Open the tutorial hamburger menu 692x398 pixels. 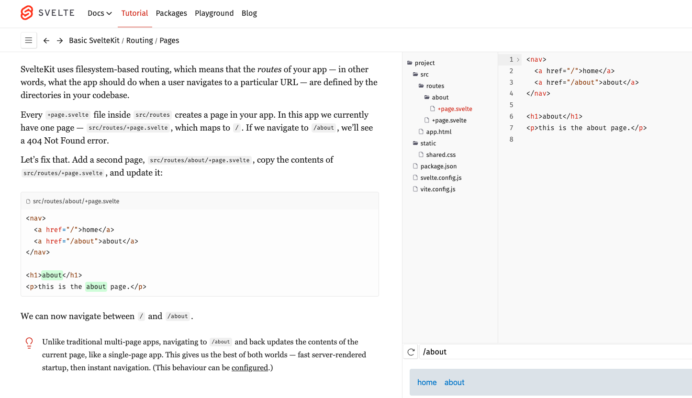pos(29,41)
